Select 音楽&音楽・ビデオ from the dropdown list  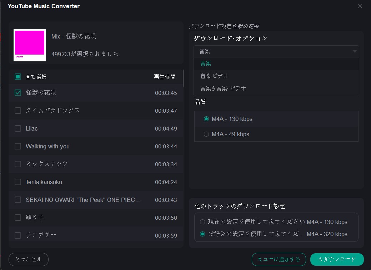point(276,88)
